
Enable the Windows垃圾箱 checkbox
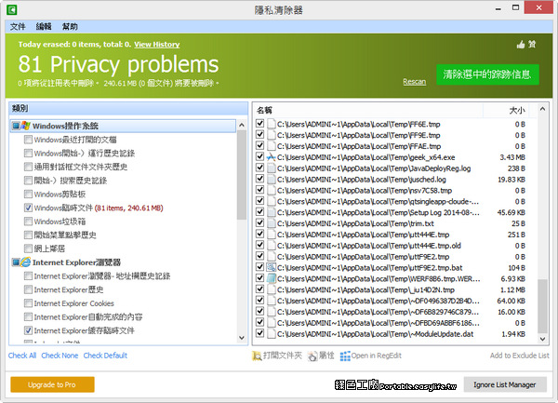(28, 222)
